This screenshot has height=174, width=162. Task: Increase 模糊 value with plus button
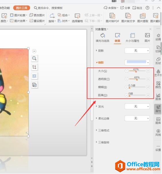tap(148, 87)
